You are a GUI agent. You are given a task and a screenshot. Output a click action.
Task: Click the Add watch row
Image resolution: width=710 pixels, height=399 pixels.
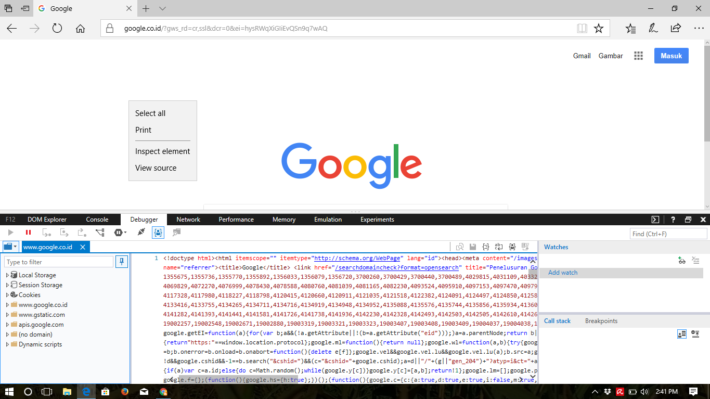[x=621, y=273]
